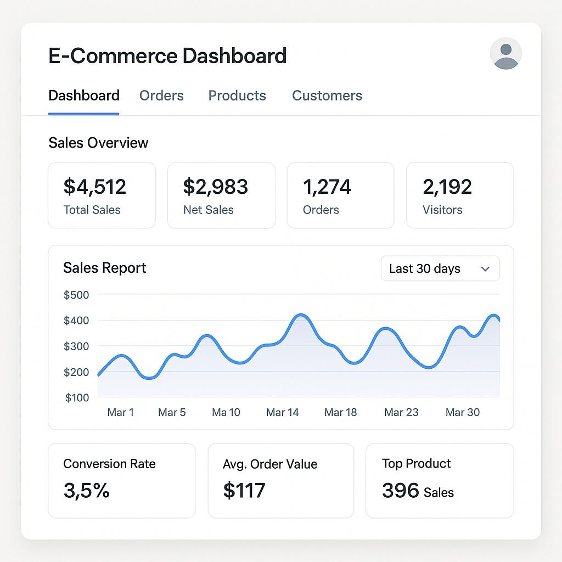The image size is (562, 562).
Task: Click the Mar 30 x-axis date label
Action: coord(463,412)
